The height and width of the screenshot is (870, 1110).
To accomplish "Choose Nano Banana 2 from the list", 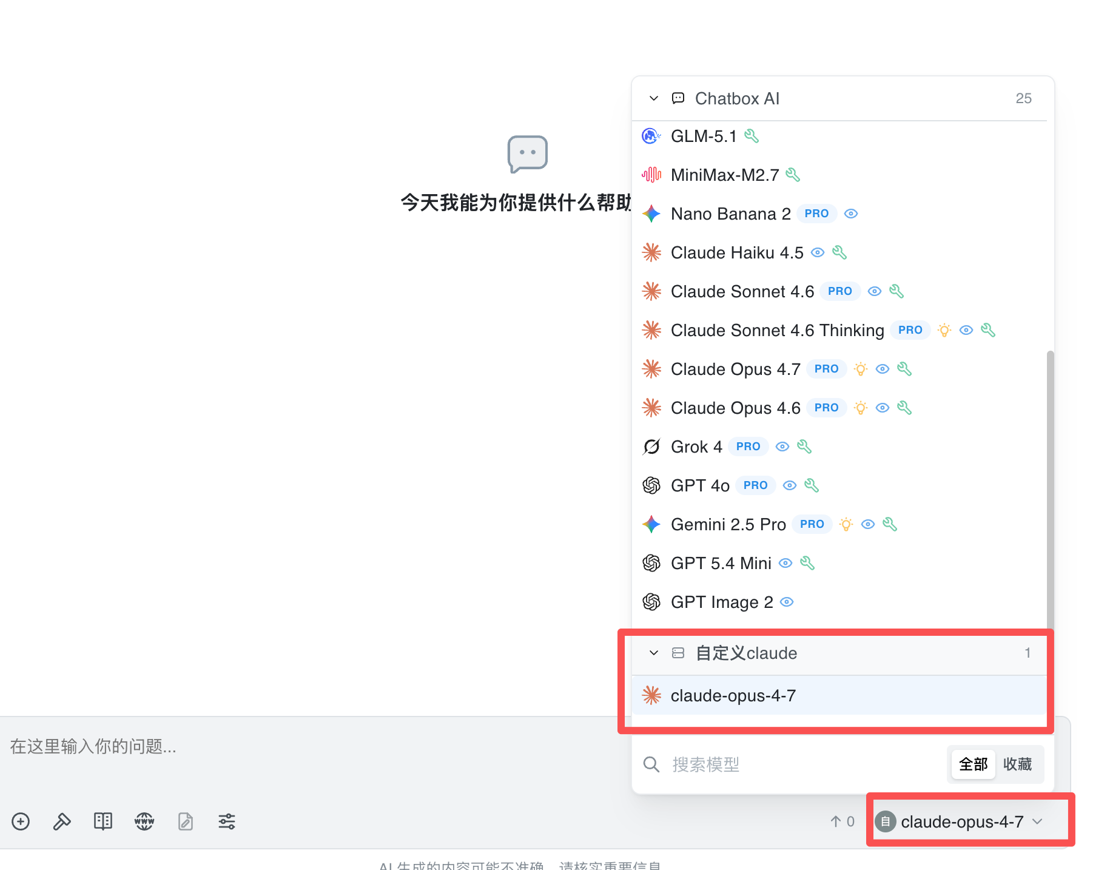I will click(839, 214).
